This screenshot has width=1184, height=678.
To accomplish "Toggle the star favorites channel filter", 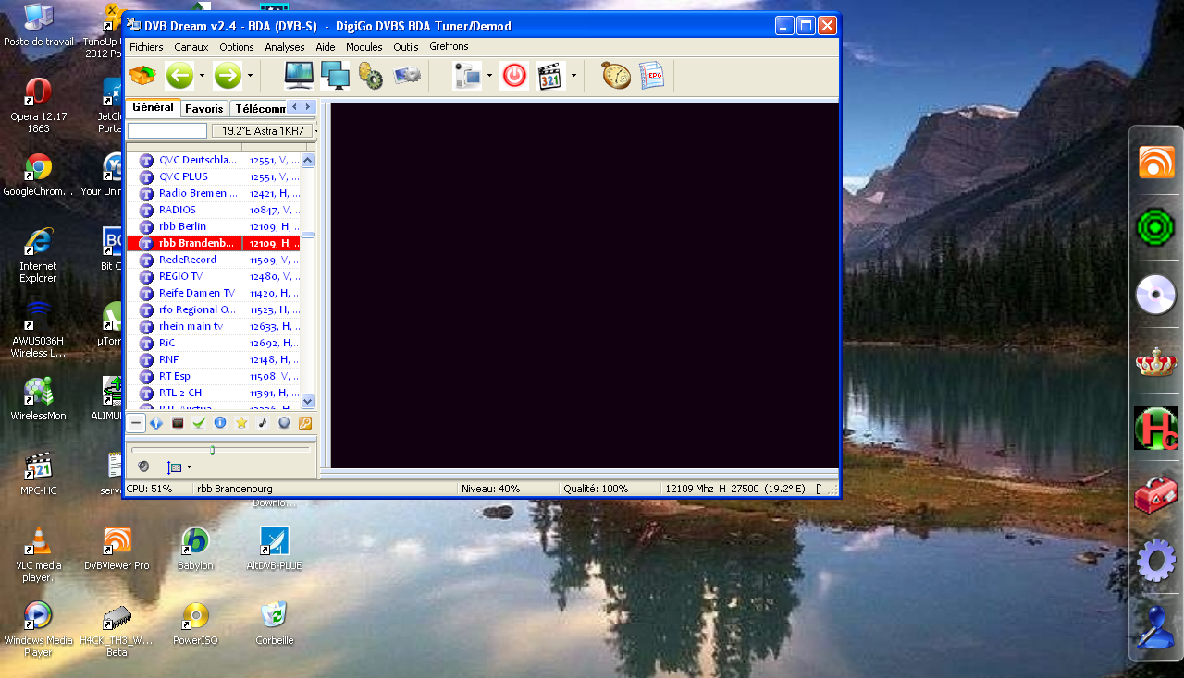I will pyautogui.click(x=241, y=423).
